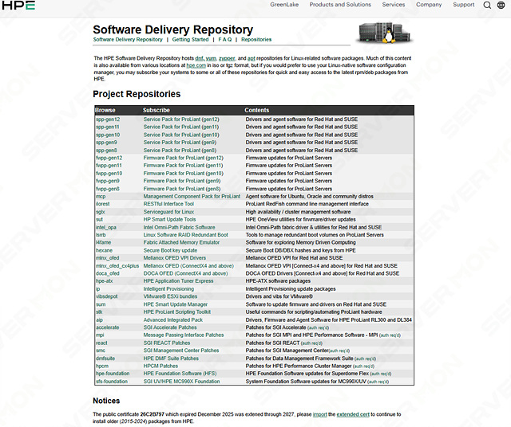
Task: Open Linux Software RAID Redundant Boot
Action: (x=186, y=235)
